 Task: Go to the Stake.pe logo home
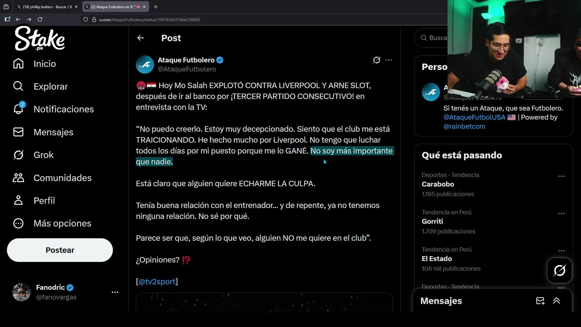point(39,38)
